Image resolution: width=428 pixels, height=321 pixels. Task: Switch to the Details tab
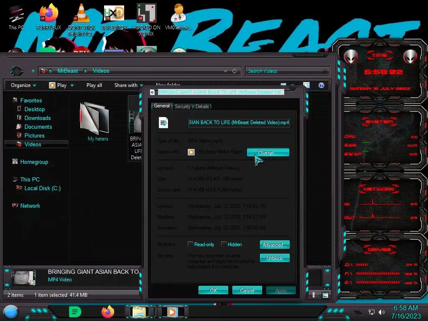pos(202,107)
